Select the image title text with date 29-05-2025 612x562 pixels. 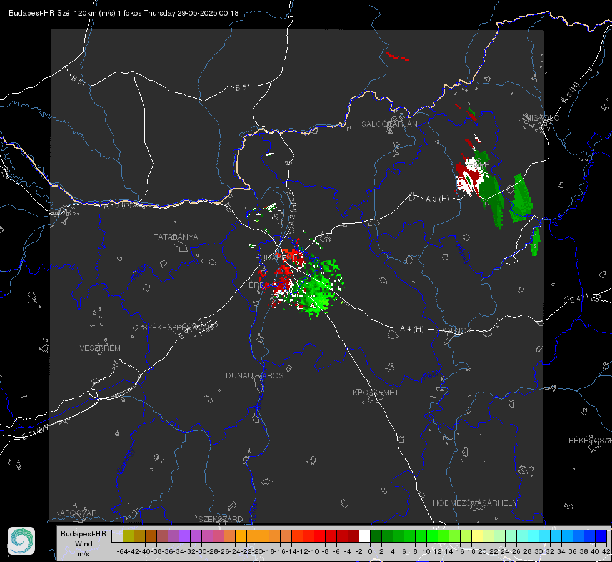coord(123,13)
